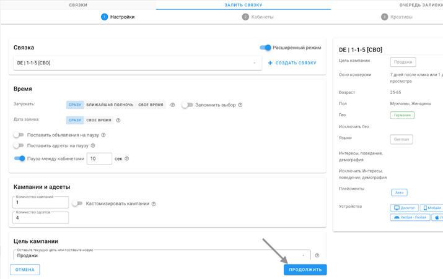Click help icon next to Запускать options
Screen dimensions: 443x279
click(173, 105)
